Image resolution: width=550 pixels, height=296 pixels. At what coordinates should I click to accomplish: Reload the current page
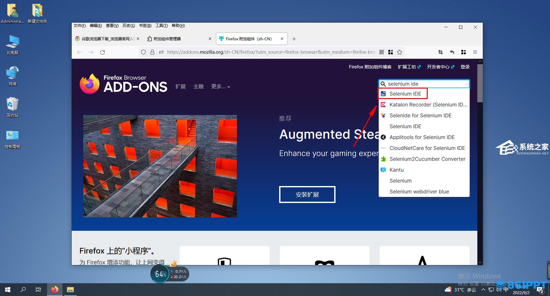tap(102, 52)
